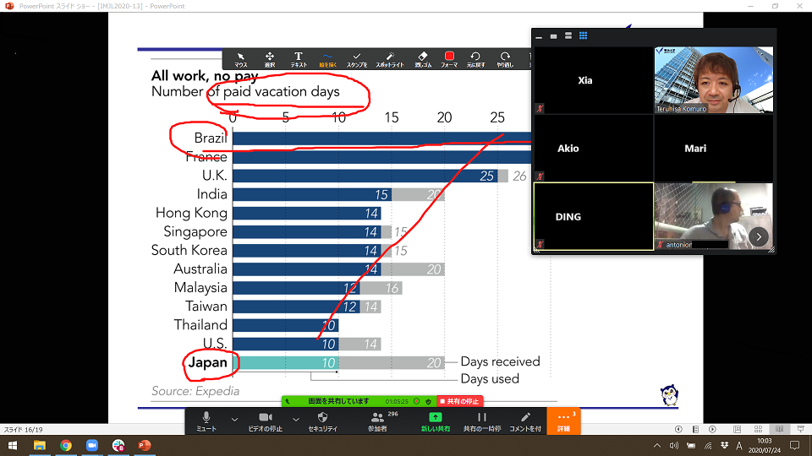Select DING's highlighted video tile
The image size is (812, 456).
pyautogui.click(x=594, y=216)
